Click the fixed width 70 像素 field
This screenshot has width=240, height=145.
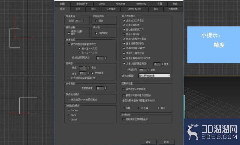[x=157, y=64]
